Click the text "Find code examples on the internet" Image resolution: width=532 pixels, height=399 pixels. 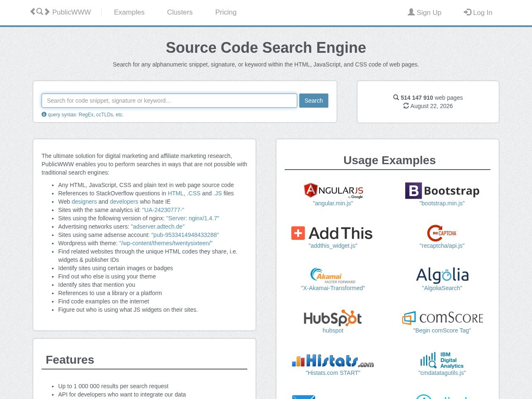(103, 301)
